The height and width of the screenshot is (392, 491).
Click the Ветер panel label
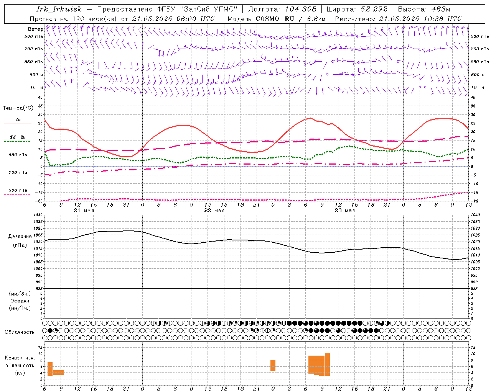click(35, 29)
